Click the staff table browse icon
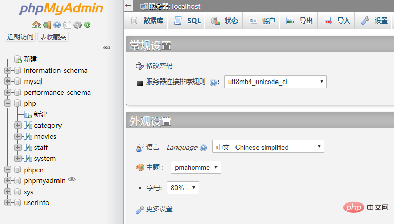 tap(28, 147)
